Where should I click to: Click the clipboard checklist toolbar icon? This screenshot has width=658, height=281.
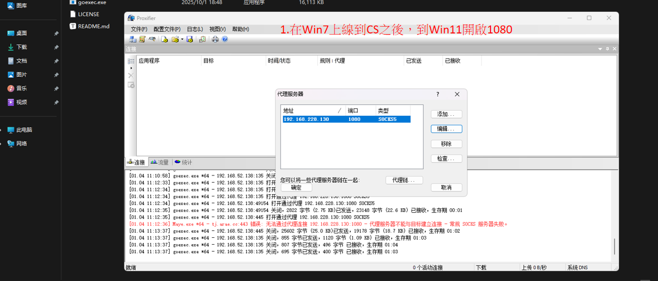pyautogui.click(x=202, y=39)
